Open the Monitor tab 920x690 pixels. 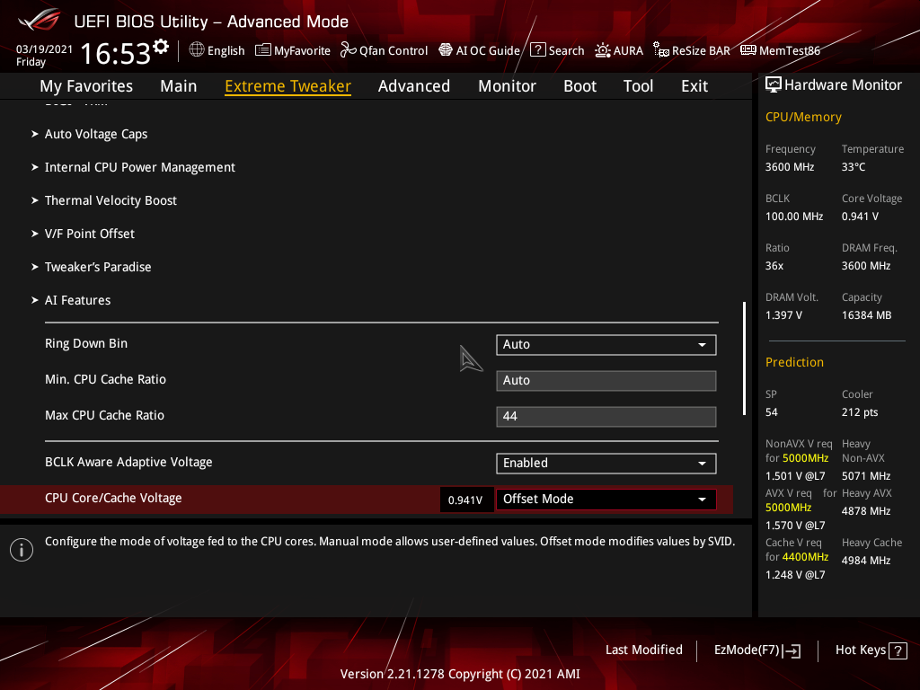coord(507,86)
